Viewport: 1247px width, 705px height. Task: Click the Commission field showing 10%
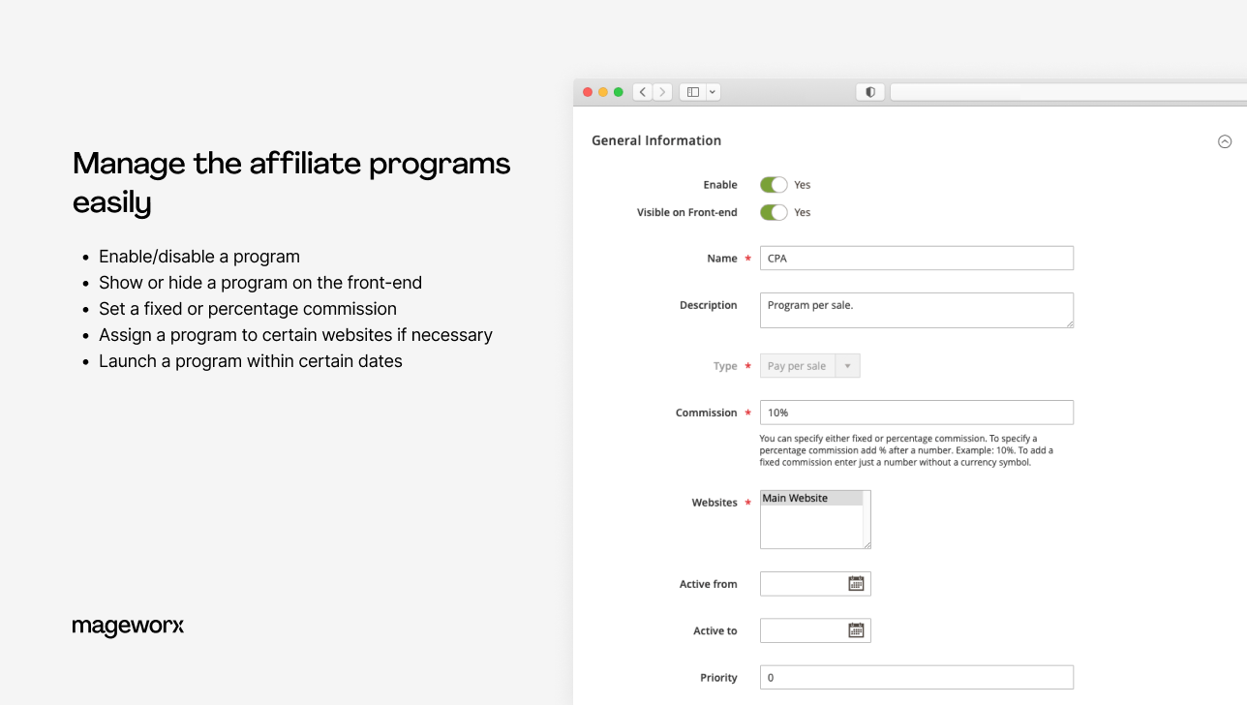[x=916, y=413]
